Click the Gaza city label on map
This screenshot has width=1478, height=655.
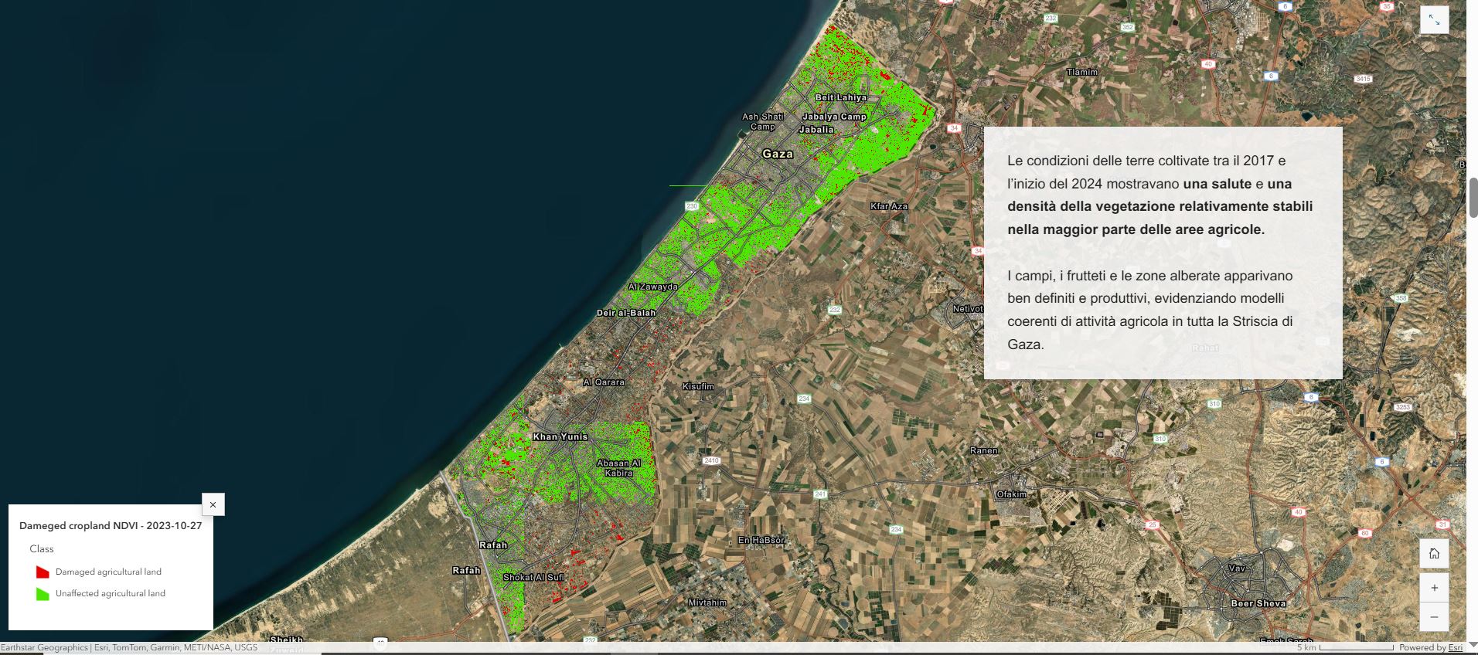click(x=778, y=154)
